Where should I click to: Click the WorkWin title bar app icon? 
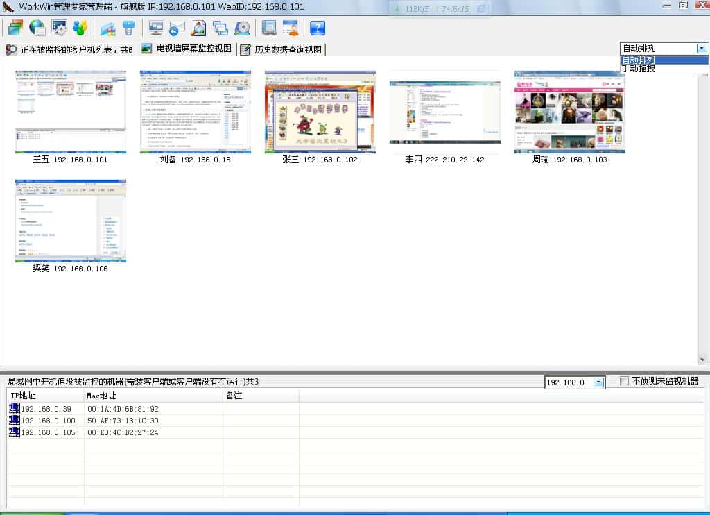(x=8, y=7)
